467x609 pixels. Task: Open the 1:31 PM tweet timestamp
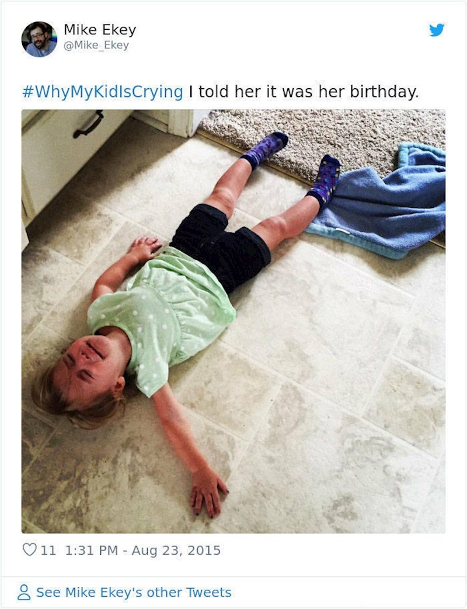pyautogui.click(x=91, y=551)
